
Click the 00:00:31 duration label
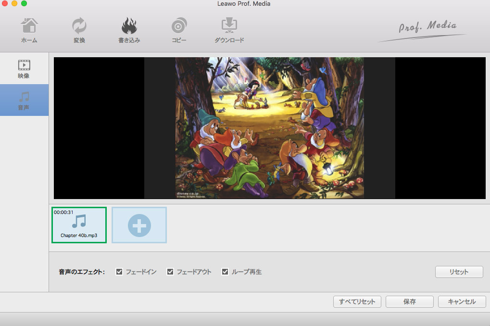tap(63, 212)
